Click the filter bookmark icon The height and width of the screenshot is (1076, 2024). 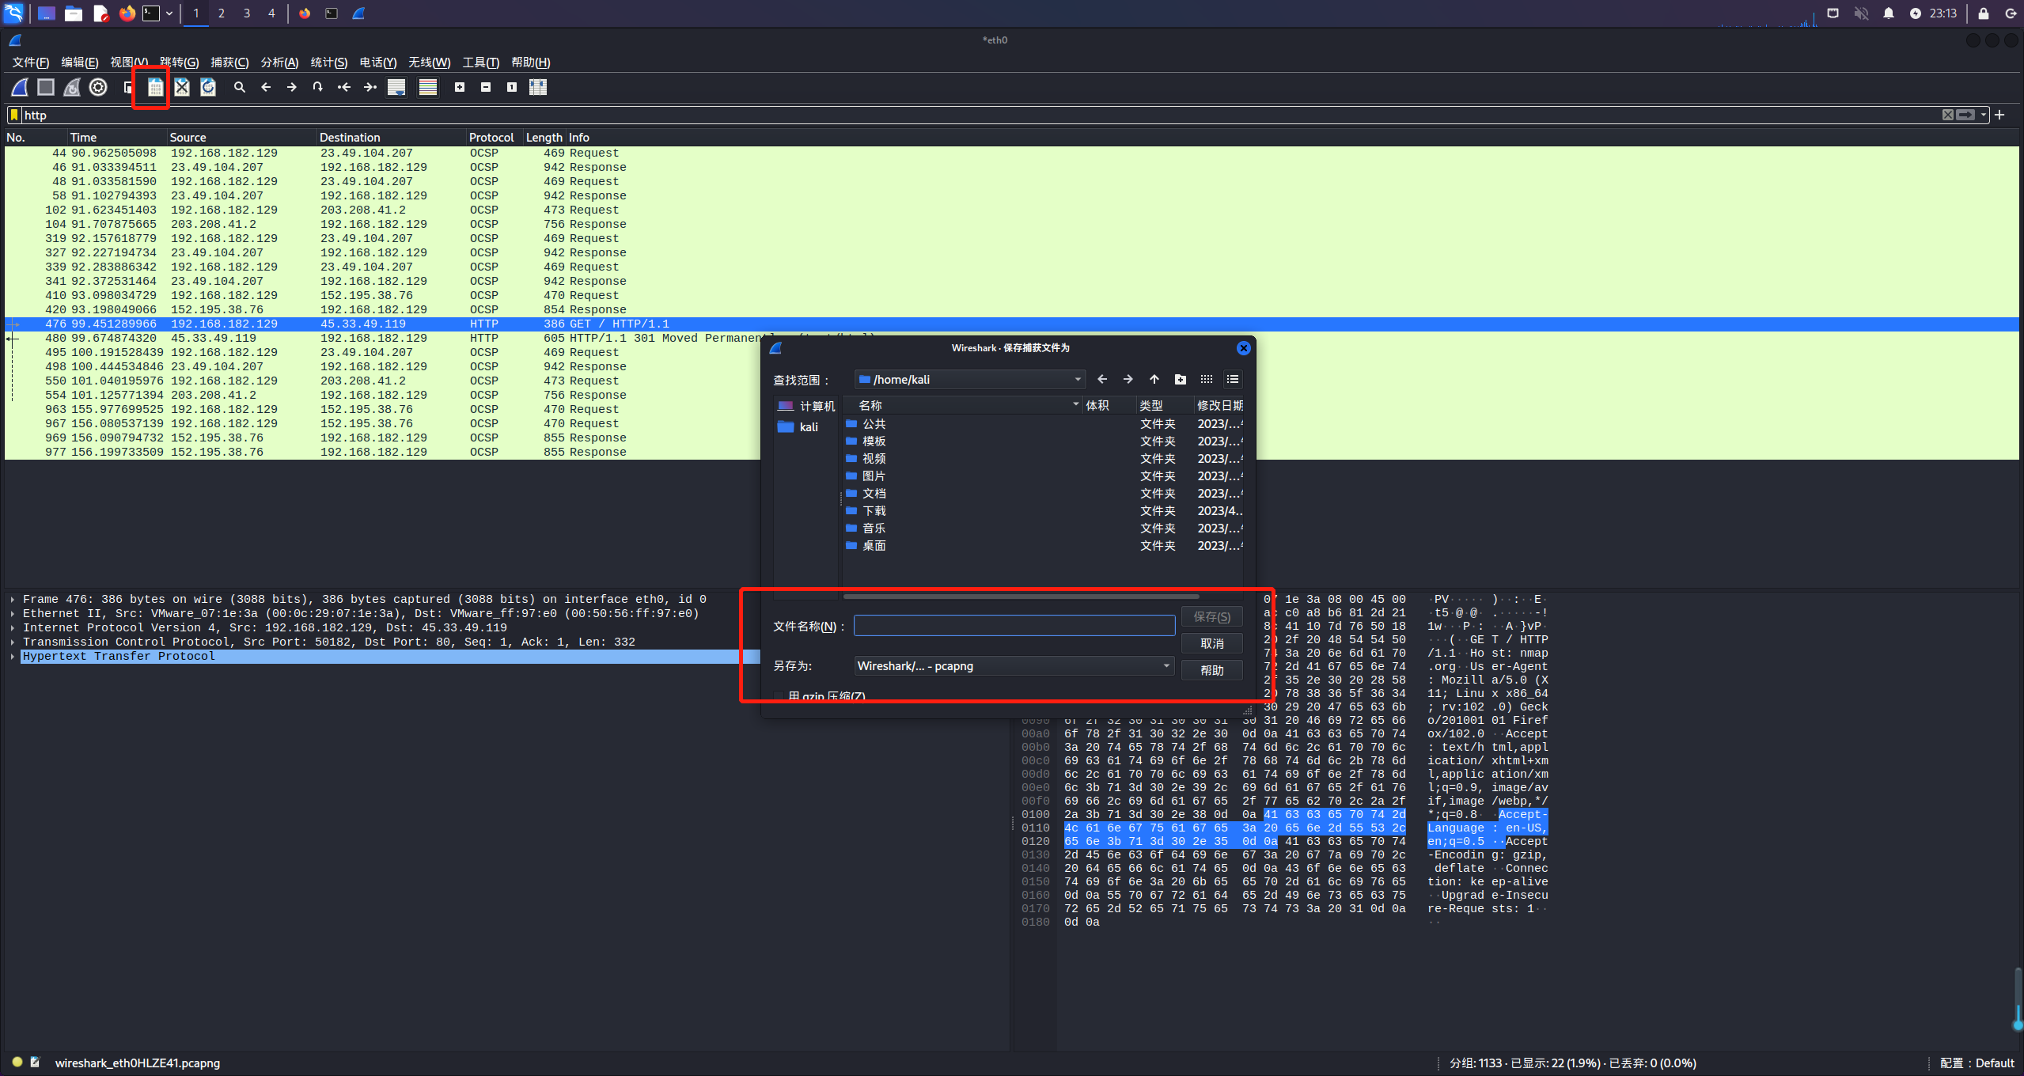pos(14,115)
